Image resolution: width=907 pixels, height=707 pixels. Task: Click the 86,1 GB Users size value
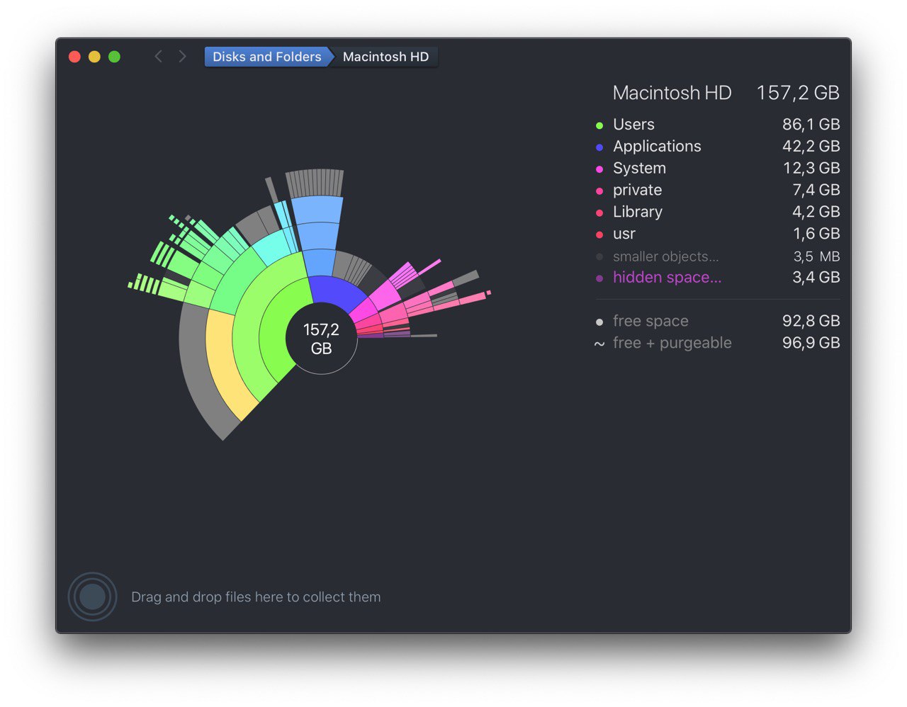point(811,125)
